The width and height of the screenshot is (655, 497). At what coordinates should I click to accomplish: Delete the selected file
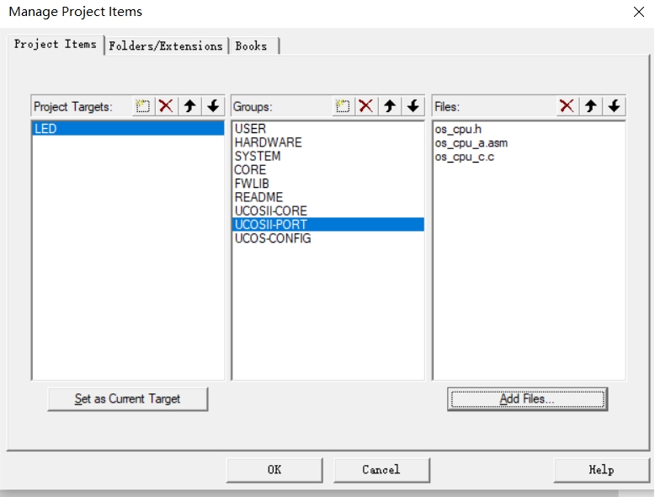tap(567, 106)
